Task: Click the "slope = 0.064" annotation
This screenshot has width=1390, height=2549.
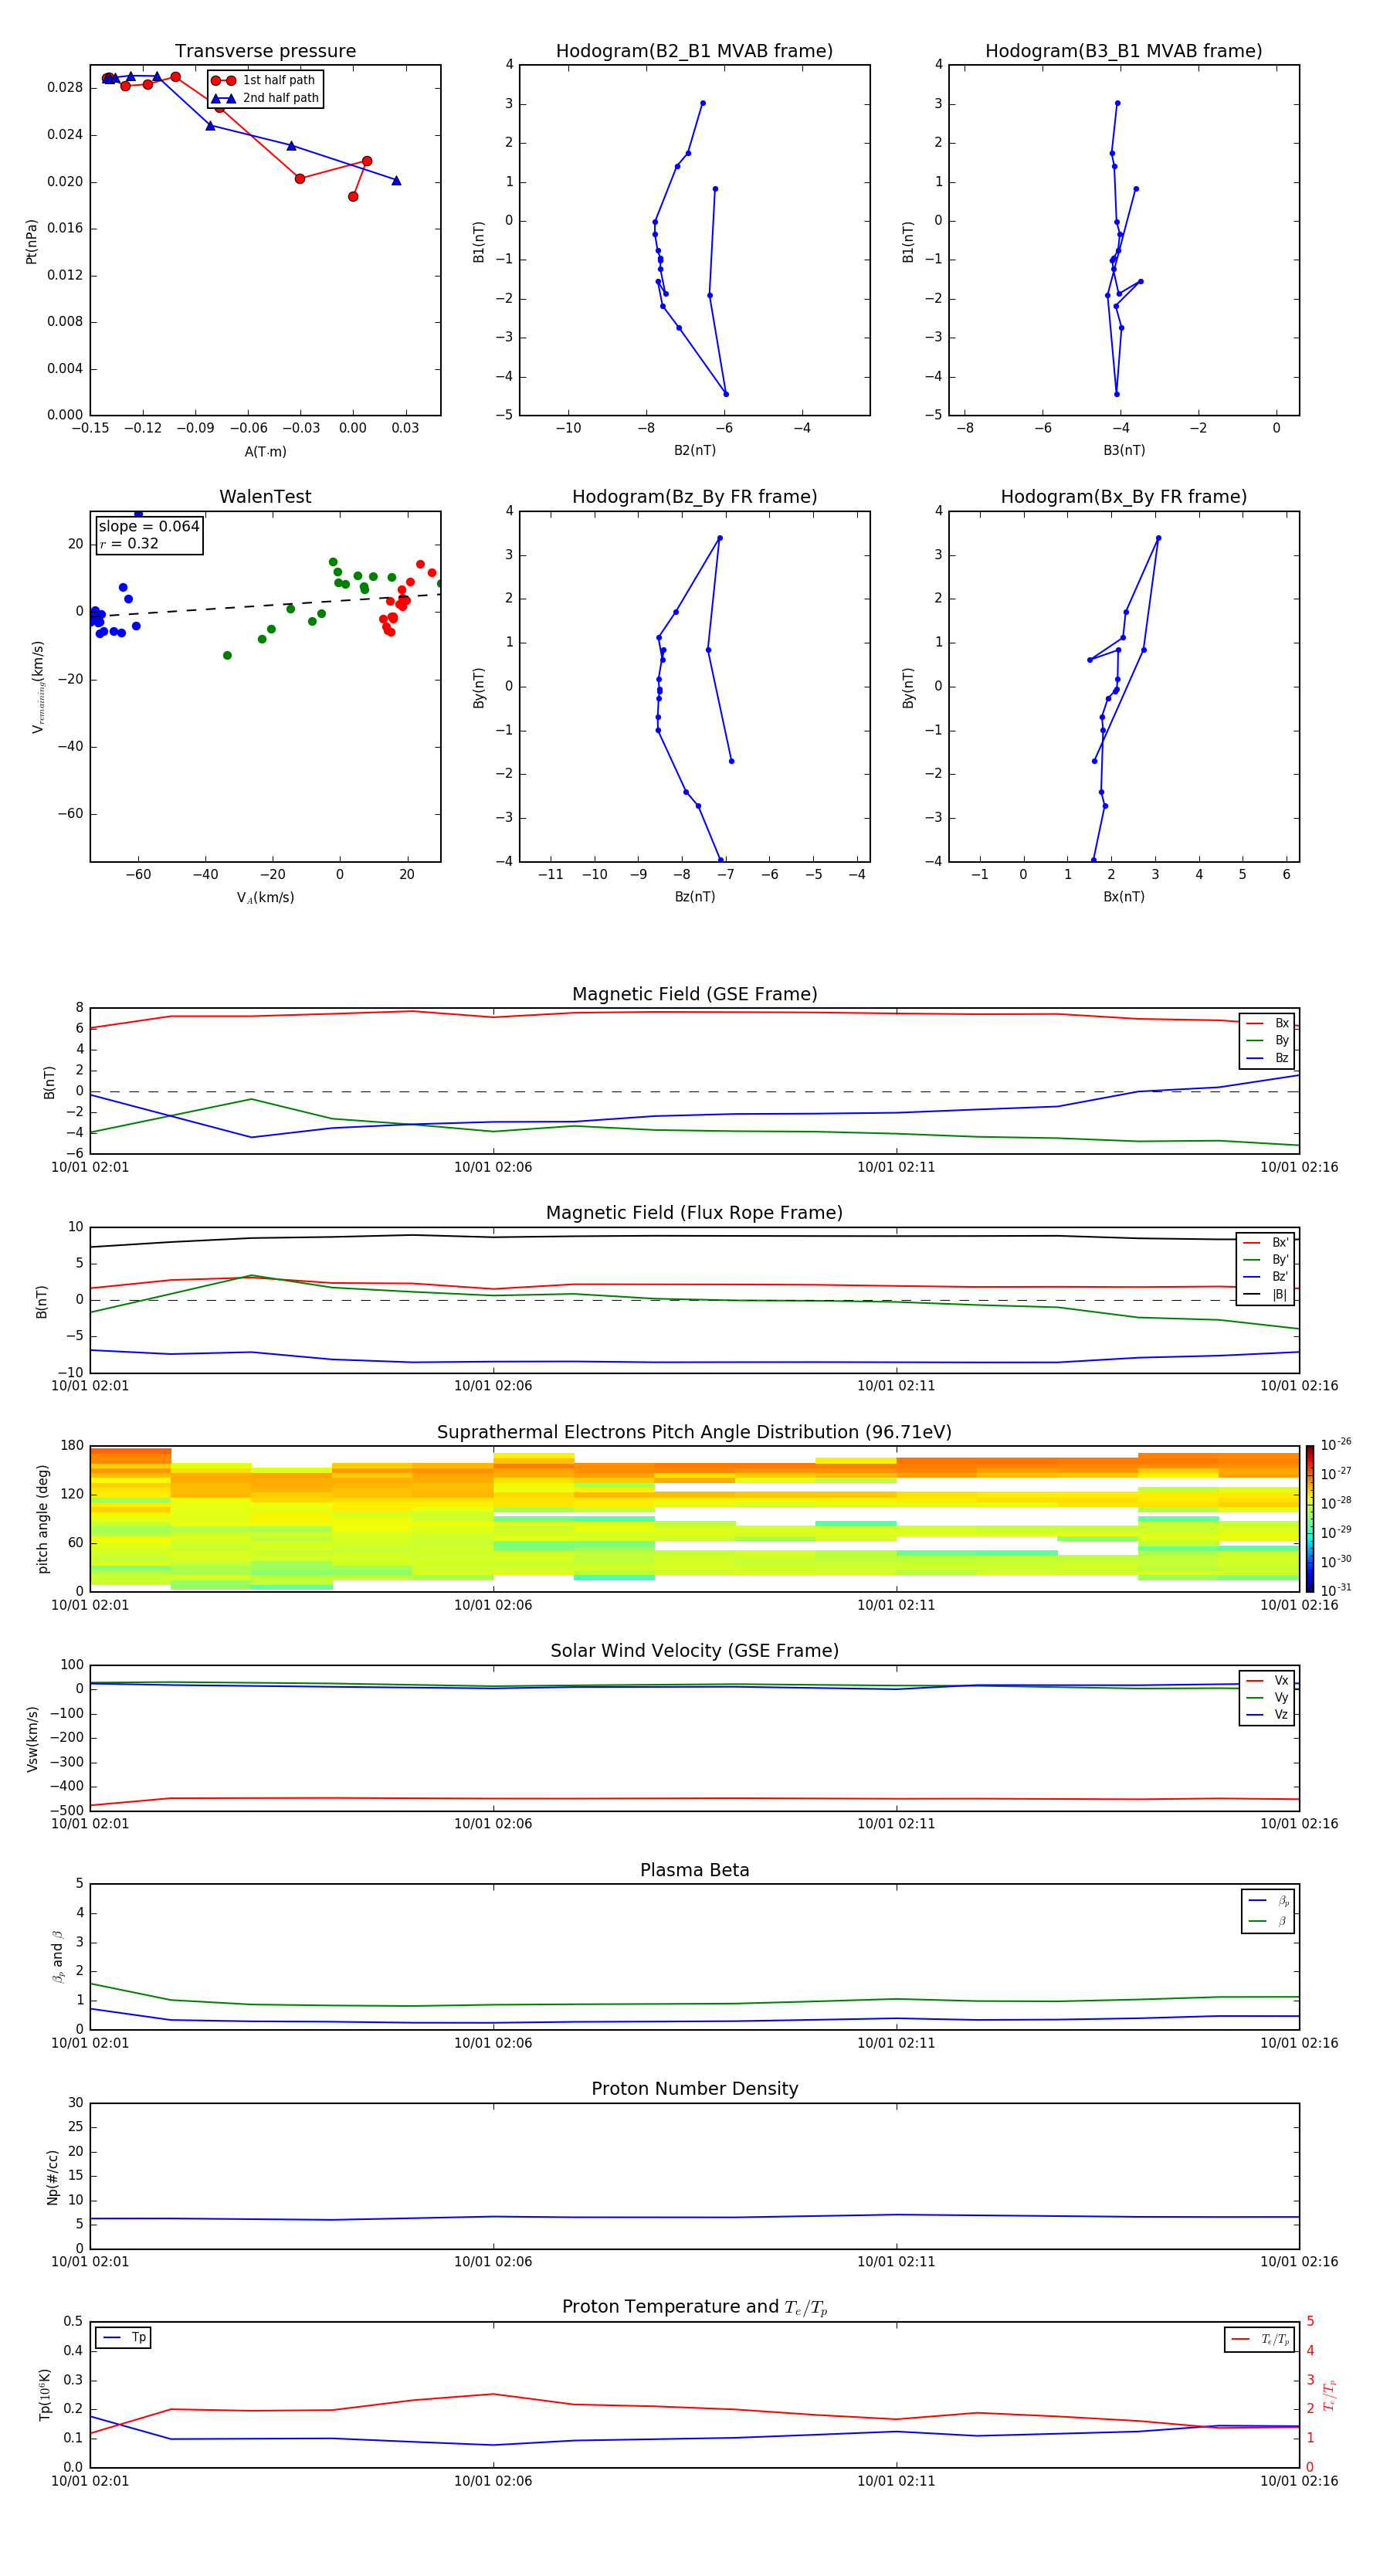Action: pos(149,527)
